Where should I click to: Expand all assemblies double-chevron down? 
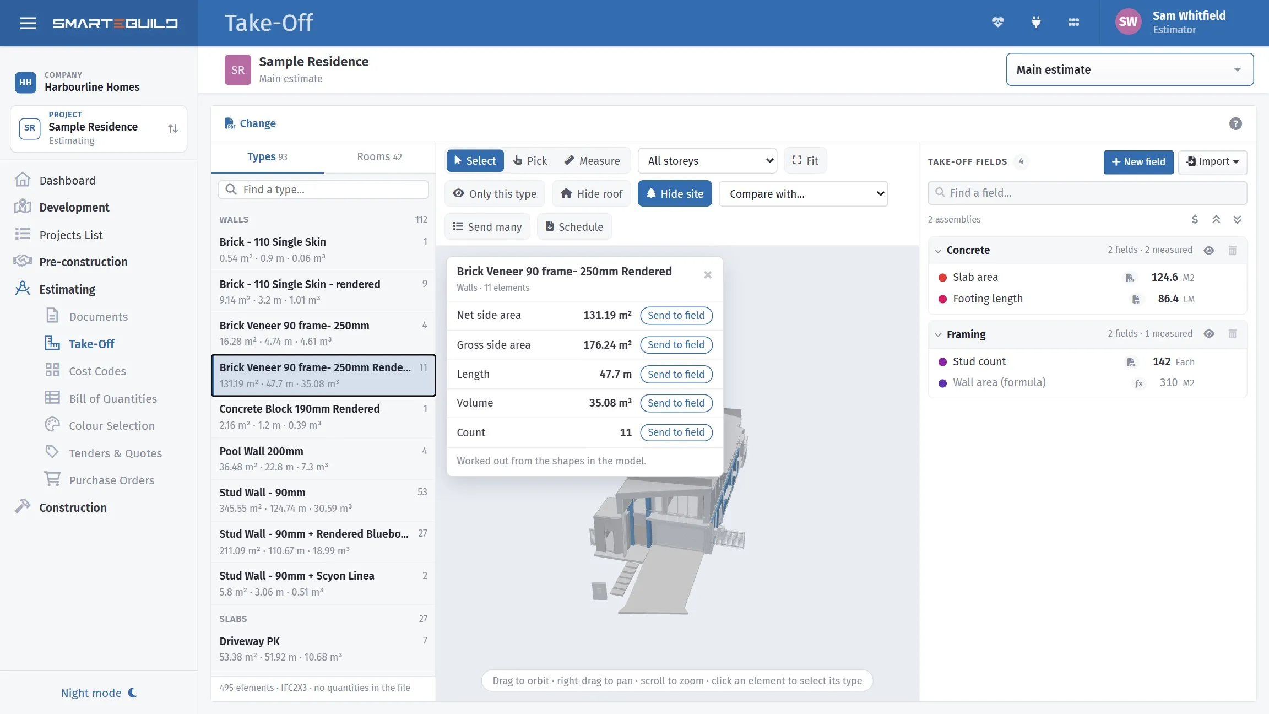tap(1237, 219)
